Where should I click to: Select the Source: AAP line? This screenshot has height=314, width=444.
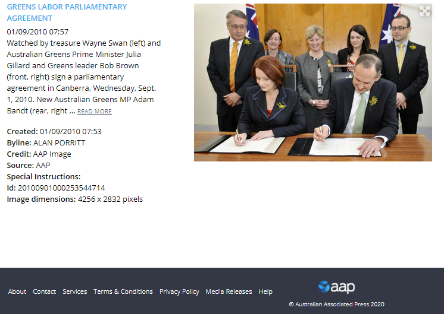tap(29, 165)
